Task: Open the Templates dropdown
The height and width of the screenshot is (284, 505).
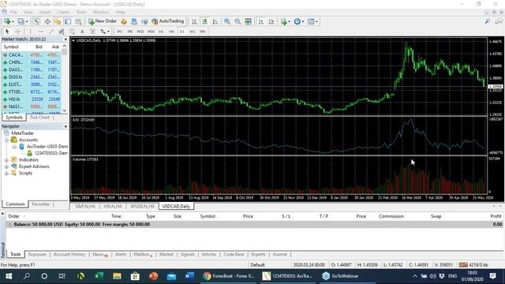Action: pyautogui.click(x=312, y=21)
